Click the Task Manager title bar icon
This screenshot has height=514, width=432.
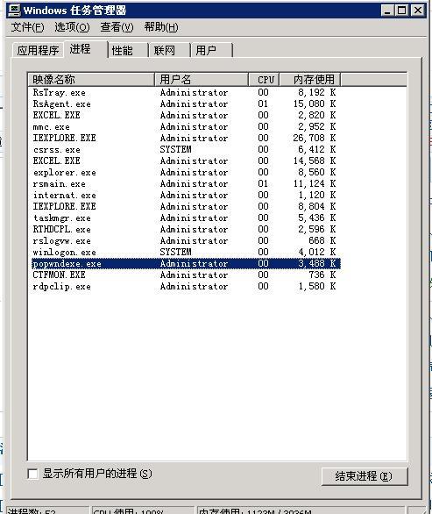point(14,11)
